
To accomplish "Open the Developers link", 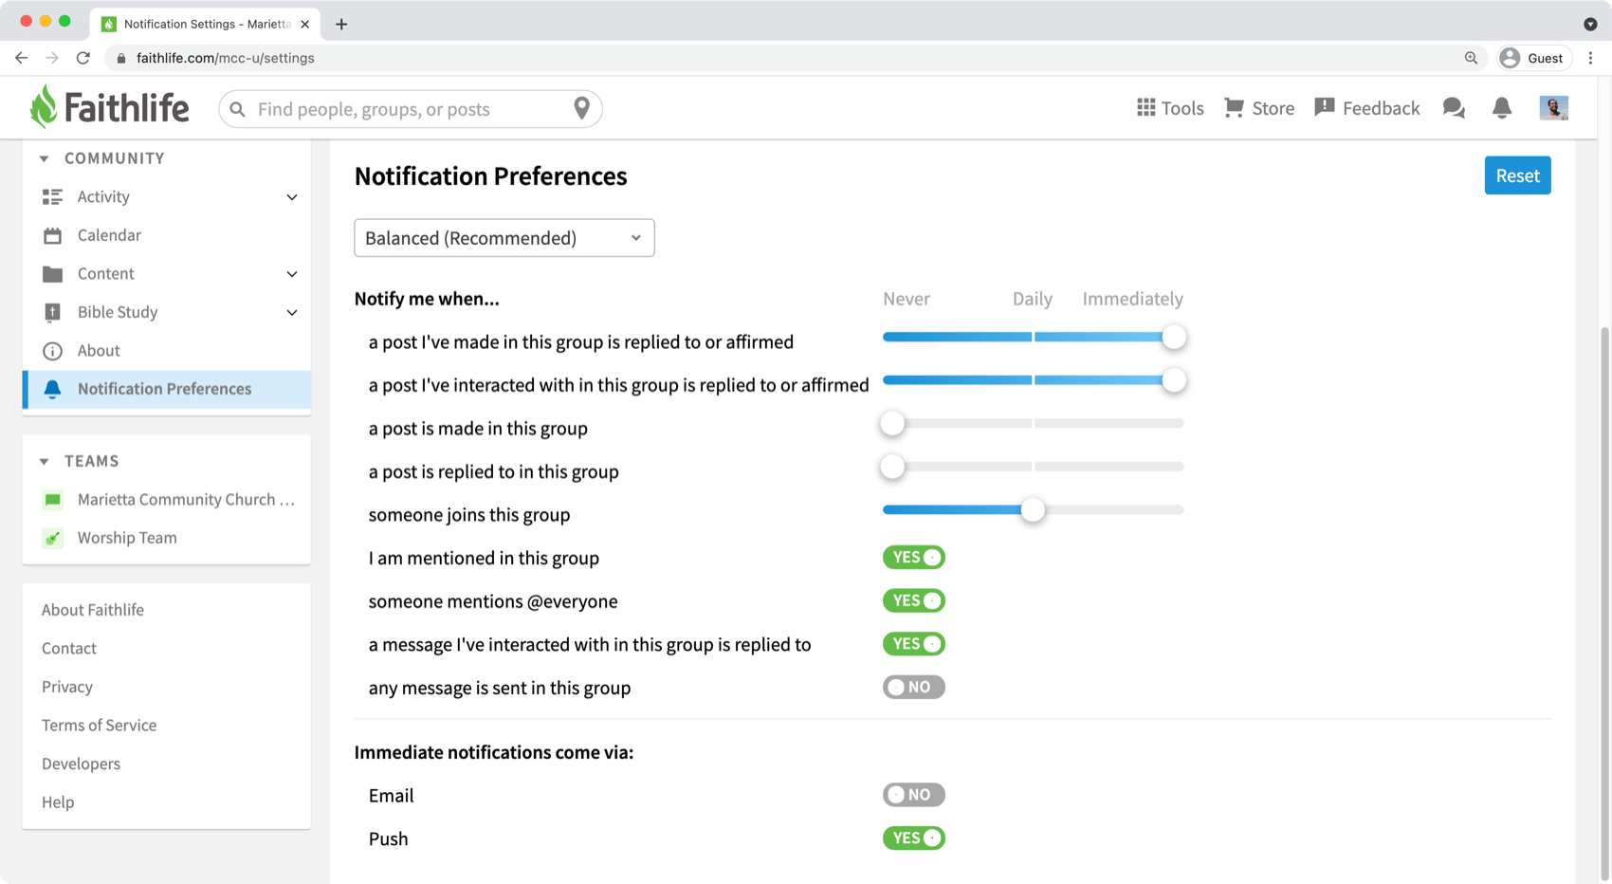I will [82, 764].
